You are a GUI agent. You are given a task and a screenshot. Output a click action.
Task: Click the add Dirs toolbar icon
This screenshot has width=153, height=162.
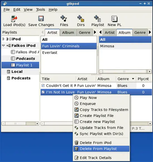[81, 18]
